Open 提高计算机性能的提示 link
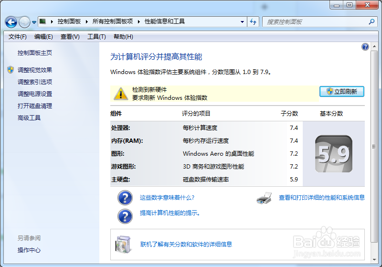 pos(170,213)
